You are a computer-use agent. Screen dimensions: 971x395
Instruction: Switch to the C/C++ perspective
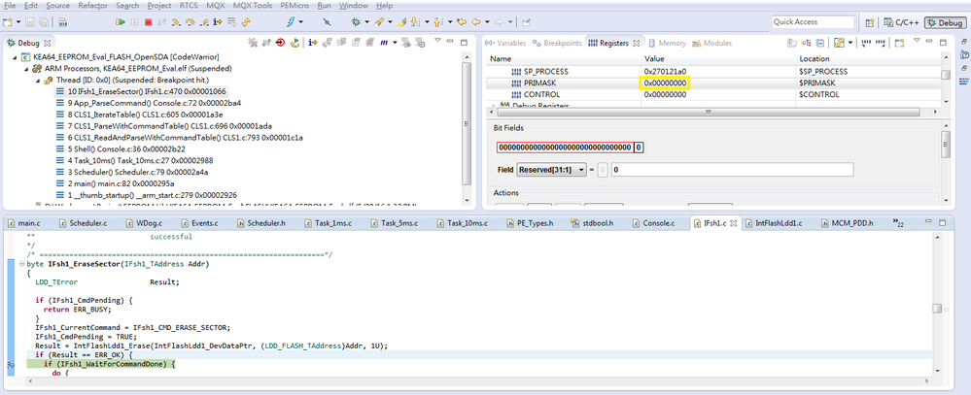coord(902,23)
